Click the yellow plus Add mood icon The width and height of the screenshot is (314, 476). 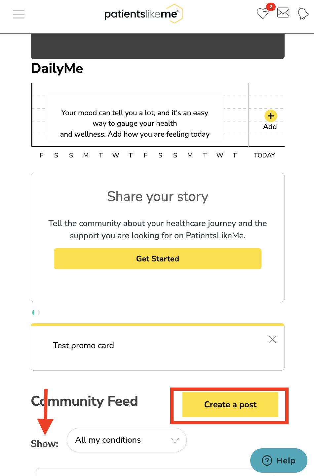(271, 116)
